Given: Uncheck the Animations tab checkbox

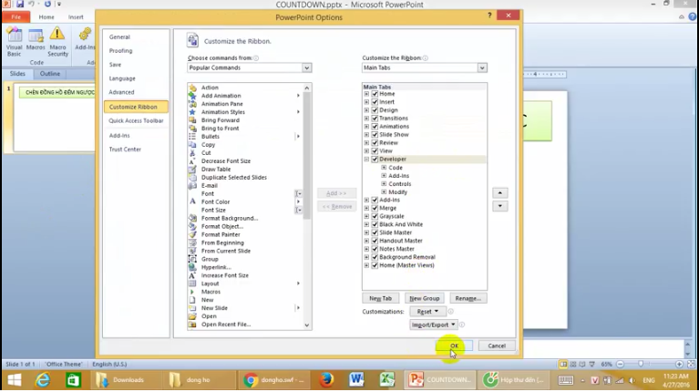Looking at the screenshot, I should [x=375, y=127].
